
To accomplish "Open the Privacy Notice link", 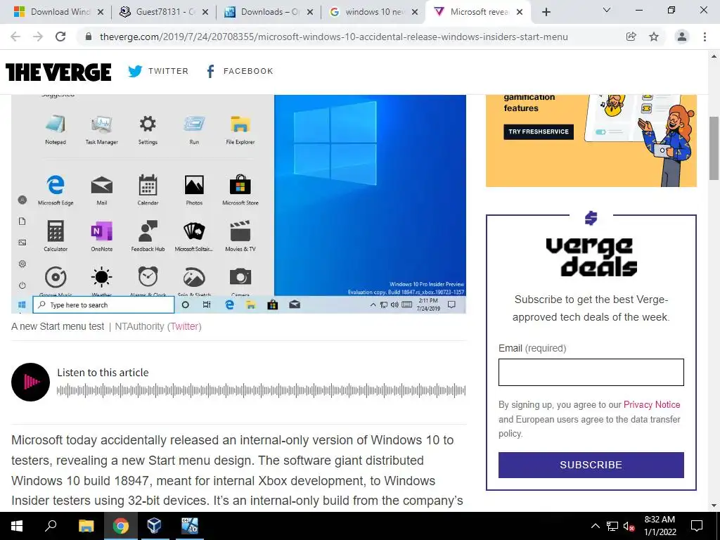I will click(652, 404).
